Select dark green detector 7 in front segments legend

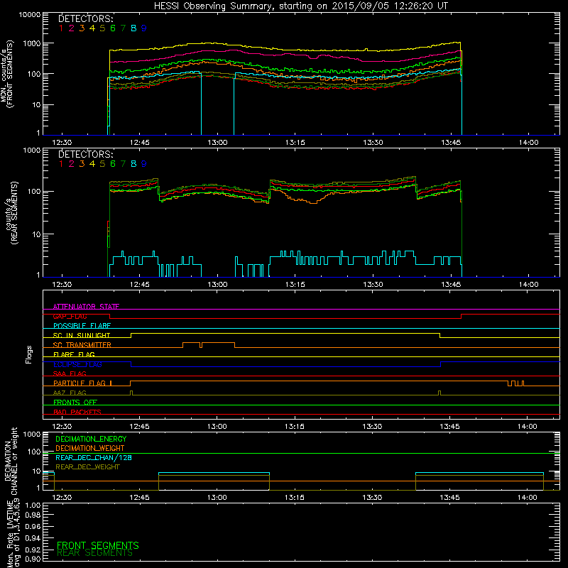click(123, 28)
